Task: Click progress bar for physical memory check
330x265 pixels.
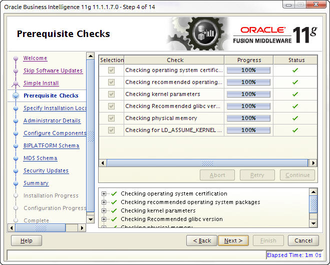Action: click(248, 118)
